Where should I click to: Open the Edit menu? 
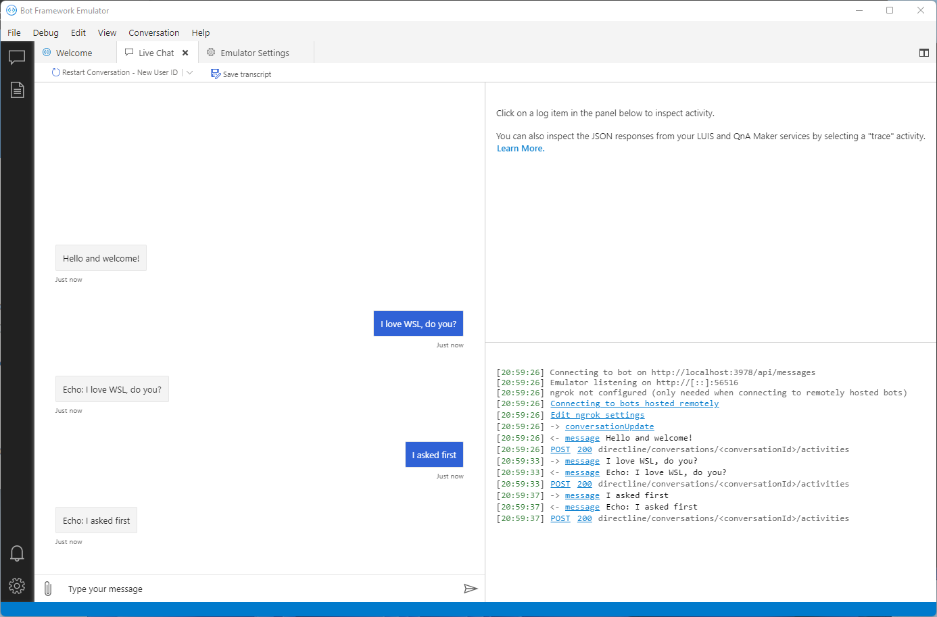coord(78,32)
